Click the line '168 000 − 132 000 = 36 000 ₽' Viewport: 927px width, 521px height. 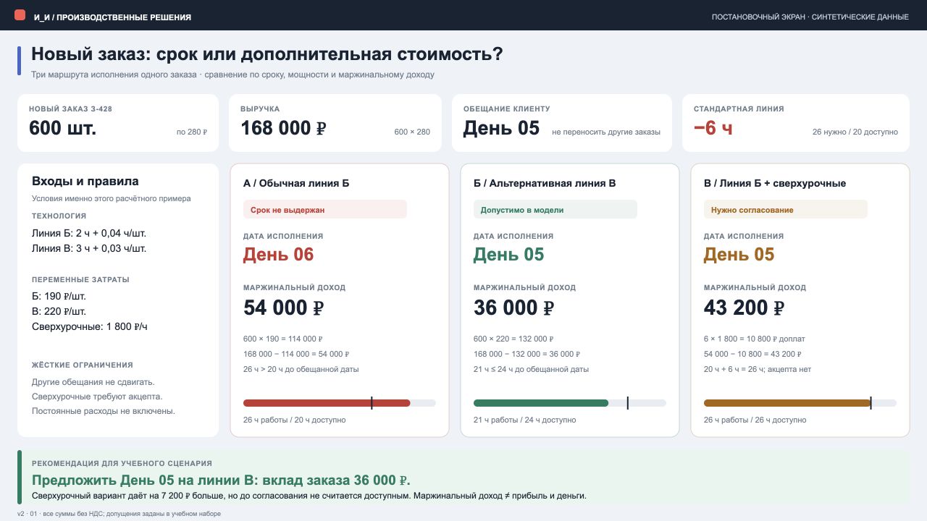click(527, 354)
